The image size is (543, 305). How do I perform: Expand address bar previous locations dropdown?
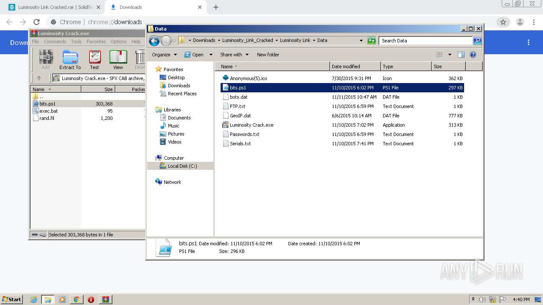pos(361,41)
